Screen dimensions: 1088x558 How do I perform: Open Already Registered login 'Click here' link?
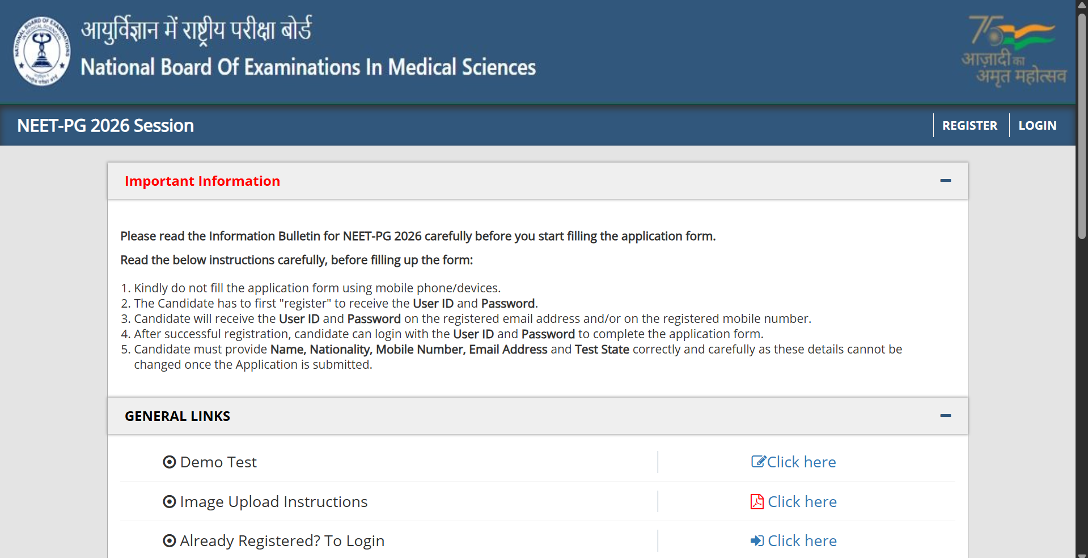[x=802, y=540]
